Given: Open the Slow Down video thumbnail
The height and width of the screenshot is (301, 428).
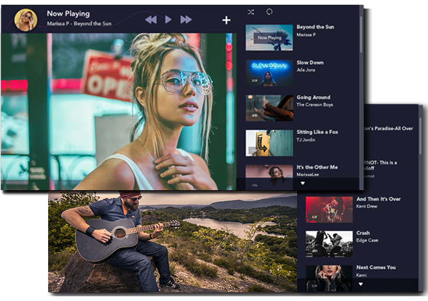Looking at the screenshot, I should pos(269,73).
